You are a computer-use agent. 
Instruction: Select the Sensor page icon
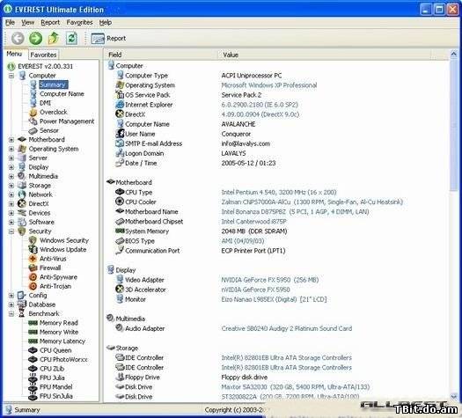(x=33, y=130)
